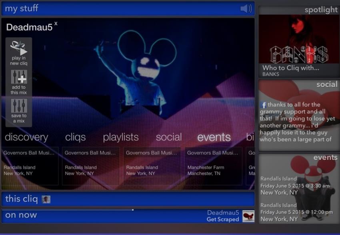Switch to the discovery tab
Viewport: 340px width, 235px height.
(x=26, y=137)
